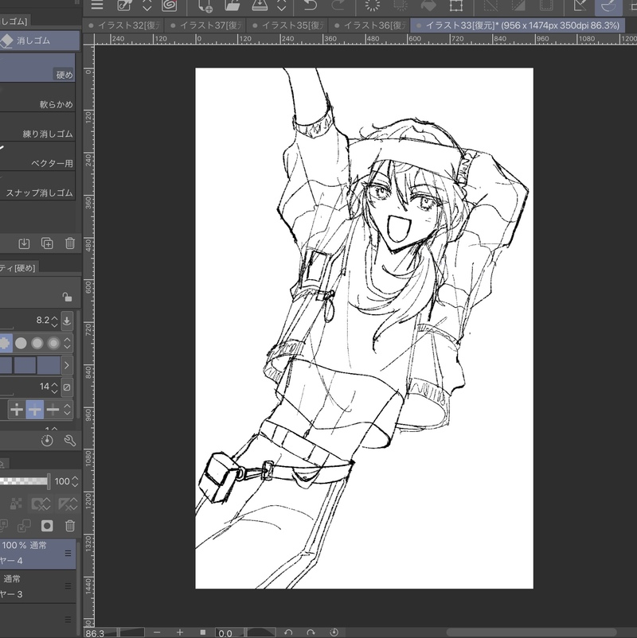The image size is (637, 638).
Task: Toggle the 14 value pressure setting button
Action: coord(68,387)
